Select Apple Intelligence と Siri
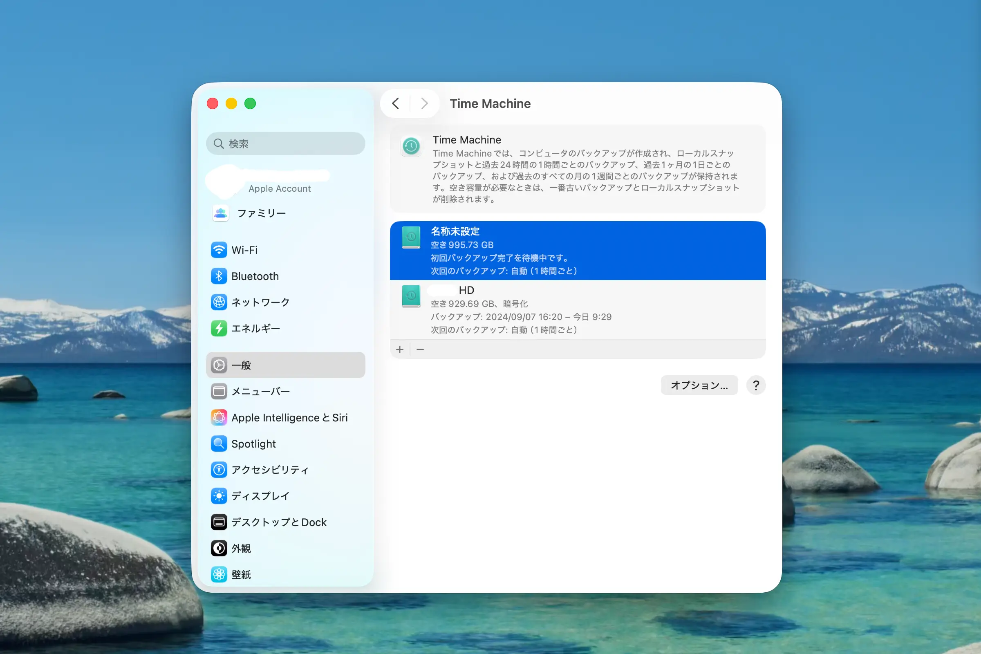 tap(289, 417)
